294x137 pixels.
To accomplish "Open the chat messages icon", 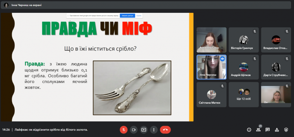I will (268, 130).
